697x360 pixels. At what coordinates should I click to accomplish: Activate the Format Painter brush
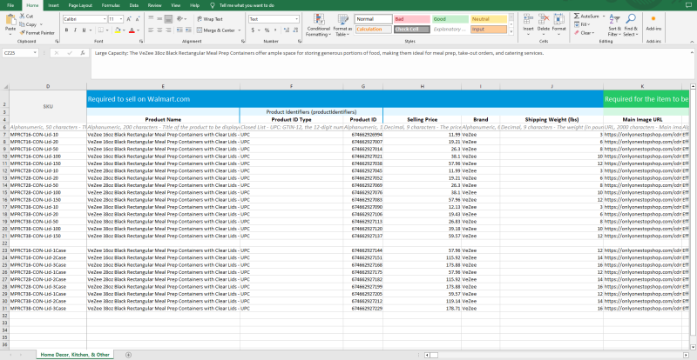pos(23,33)
